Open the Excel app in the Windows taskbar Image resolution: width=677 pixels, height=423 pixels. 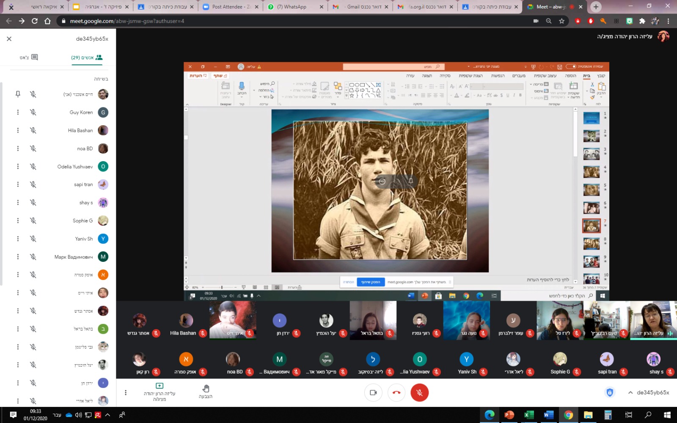(528, 415)
